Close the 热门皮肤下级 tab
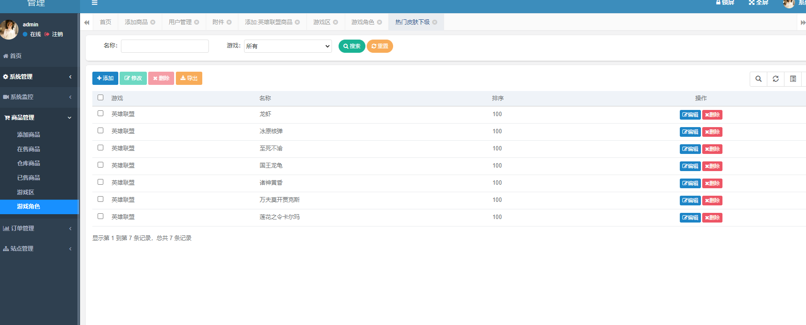The width and height of the screenshot is (806, 325). point(435,22)
